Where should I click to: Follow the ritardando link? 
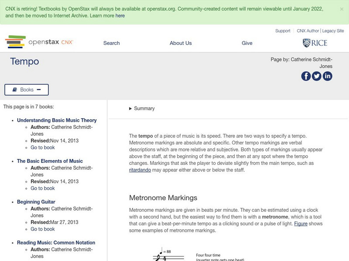[140, 170]
